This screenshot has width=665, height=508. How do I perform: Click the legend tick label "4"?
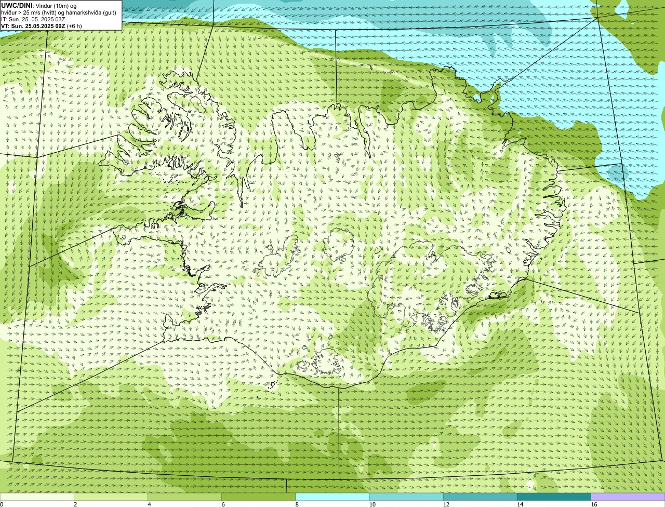[x=149, y=504]
